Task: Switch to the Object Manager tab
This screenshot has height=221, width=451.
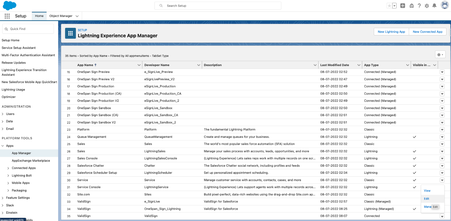Action: pos(61,16)
